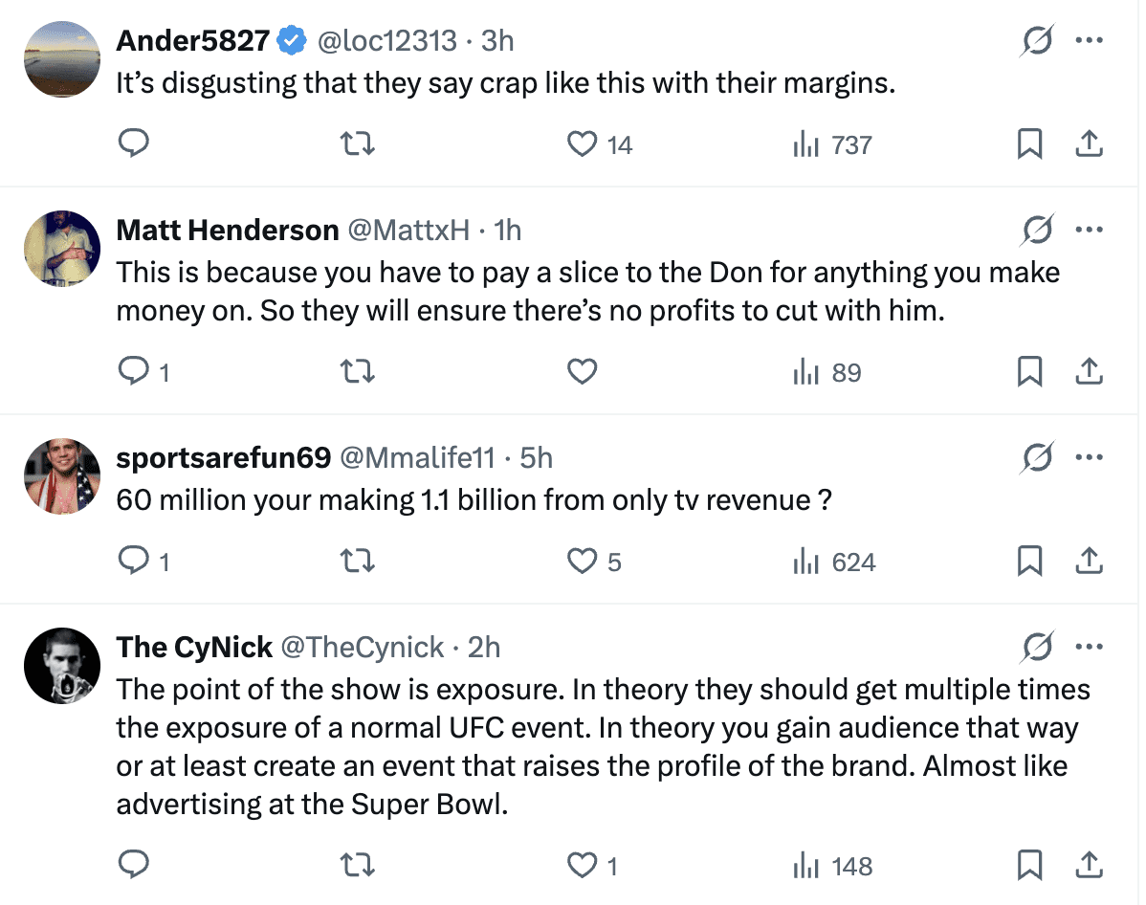Share Ander5827's tweet
1146x905 pixels.
pos(1089,144)
